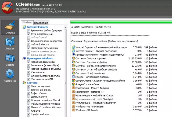Click the Система category icon
The height and width of the screenshot is (117, 172).
pyautogui.click(x=24, y=83)
